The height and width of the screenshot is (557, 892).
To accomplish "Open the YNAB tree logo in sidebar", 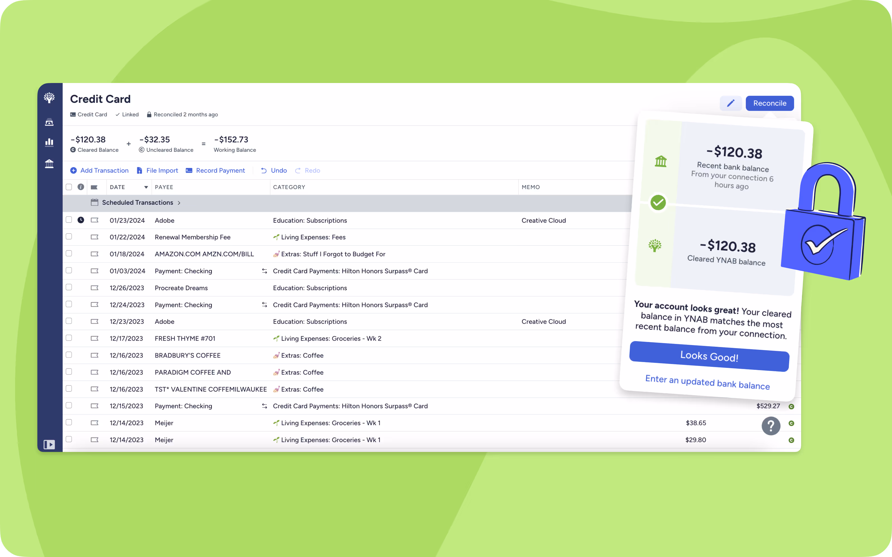I will [x=49, y=98].
